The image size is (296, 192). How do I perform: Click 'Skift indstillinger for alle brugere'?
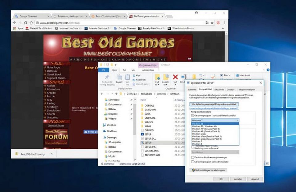209,170
